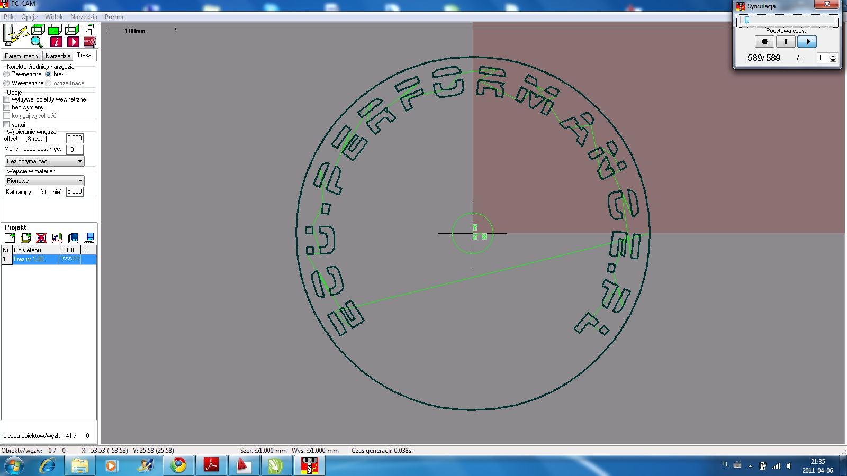
Task: Open the red info icon
Action: click(56, 42)
